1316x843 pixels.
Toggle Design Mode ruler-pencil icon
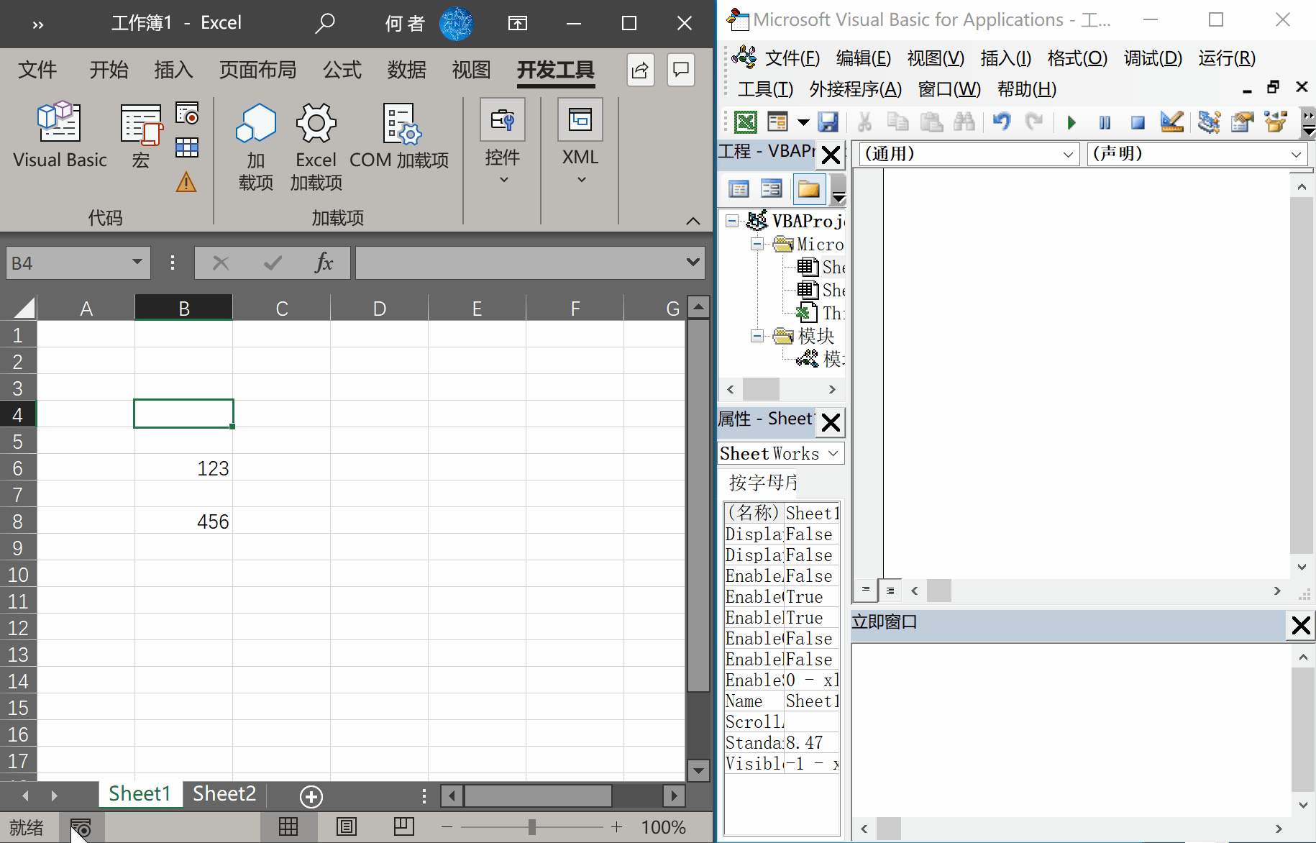coord(1172,122)
